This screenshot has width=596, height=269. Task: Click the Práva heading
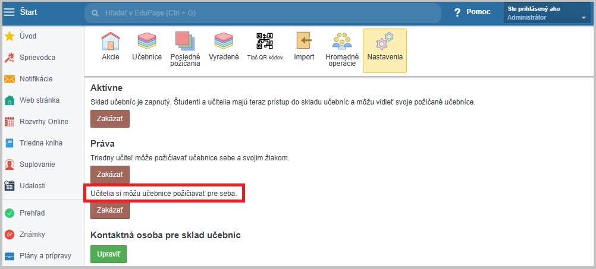pyautogui.click(x=103, y=144)
